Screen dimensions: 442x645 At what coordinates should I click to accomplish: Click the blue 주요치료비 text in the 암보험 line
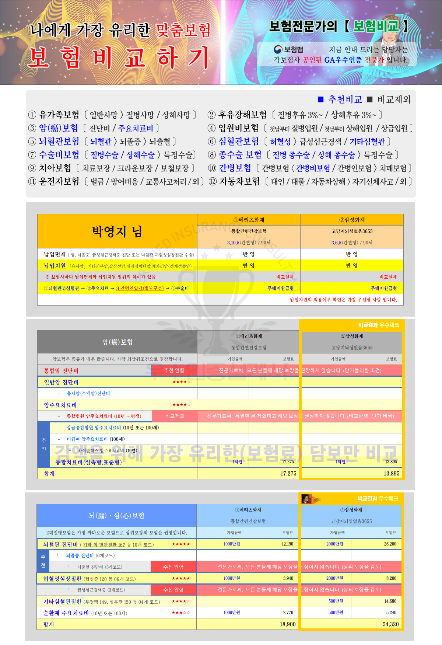(135, 128)
